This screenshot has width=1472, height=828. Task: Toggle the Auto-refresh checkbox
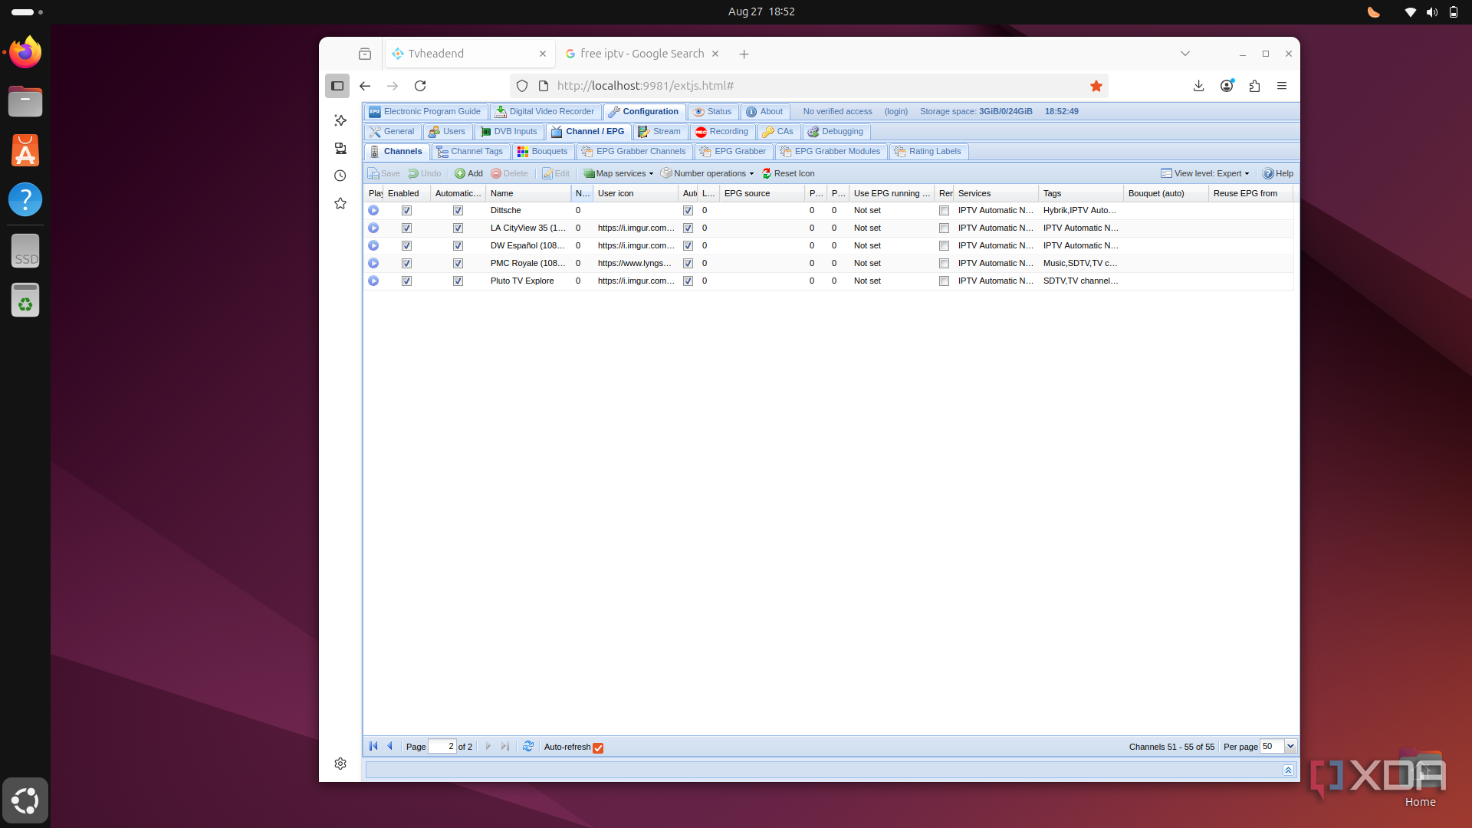598,747
